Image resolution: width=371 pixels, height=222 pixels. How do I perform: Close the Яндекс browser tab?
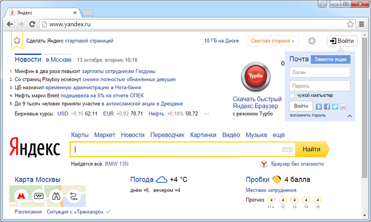[75, 13]
